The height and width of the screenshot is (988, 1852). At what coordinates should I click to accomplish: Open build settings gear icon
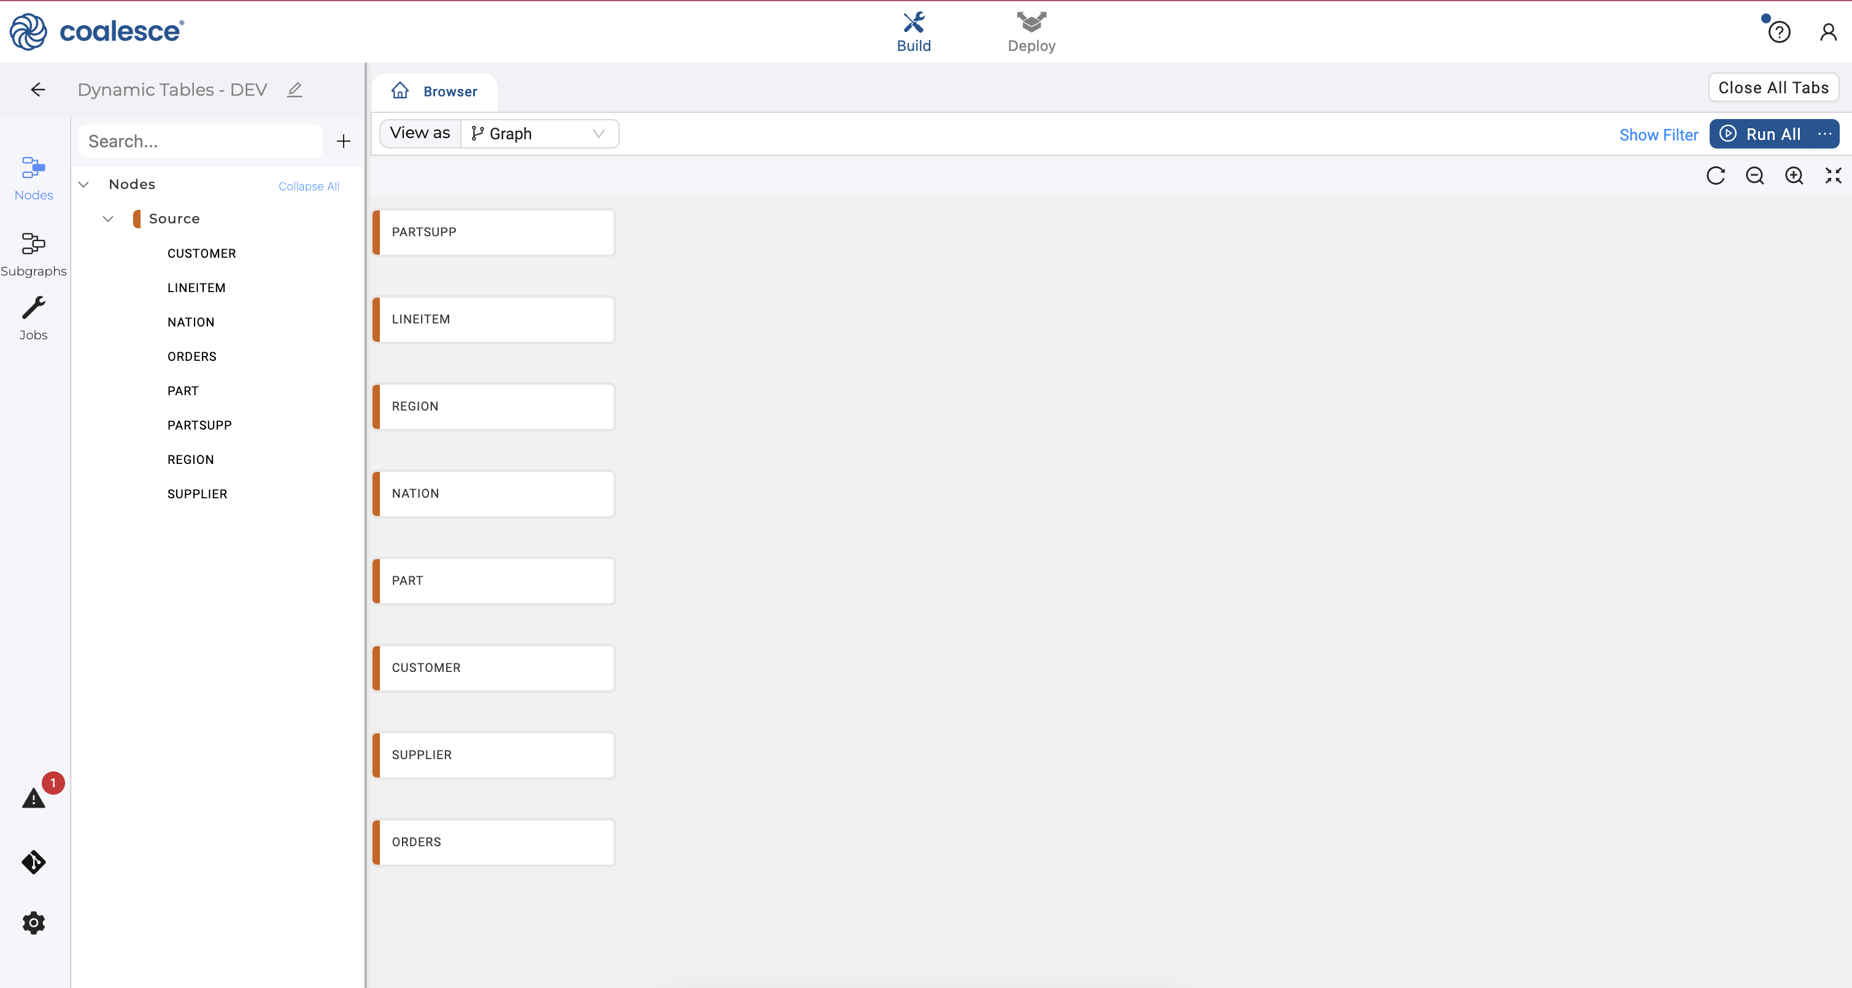(33, 922)
